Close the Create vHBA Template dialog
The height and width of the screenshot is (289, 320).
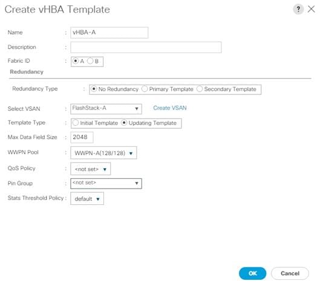pyautogui.click(x=311, y=9)
